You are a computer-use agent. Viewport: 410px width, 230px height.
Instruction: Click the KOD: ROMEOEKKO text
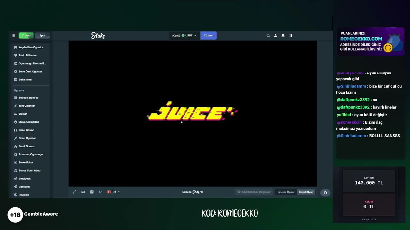coord(230,213)
